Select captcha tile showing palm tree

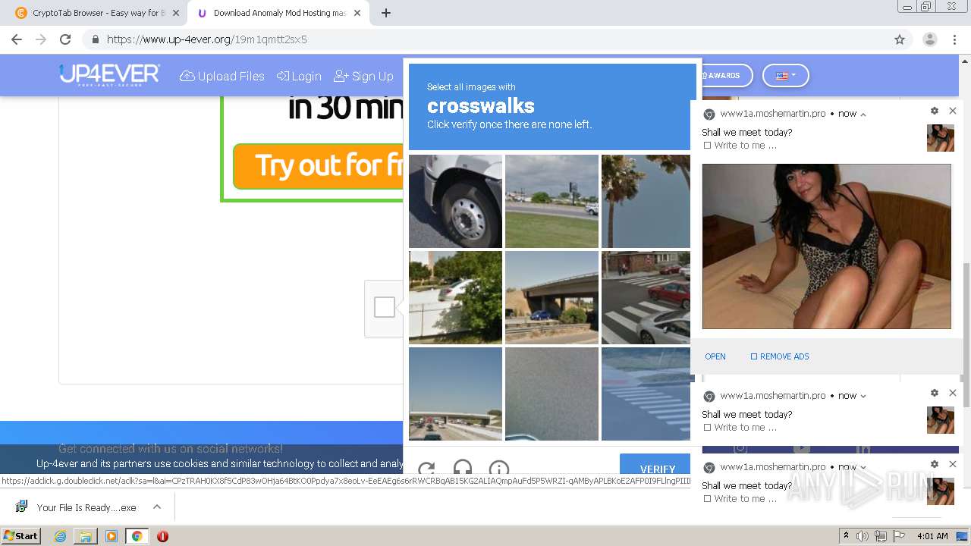point(646,201)
